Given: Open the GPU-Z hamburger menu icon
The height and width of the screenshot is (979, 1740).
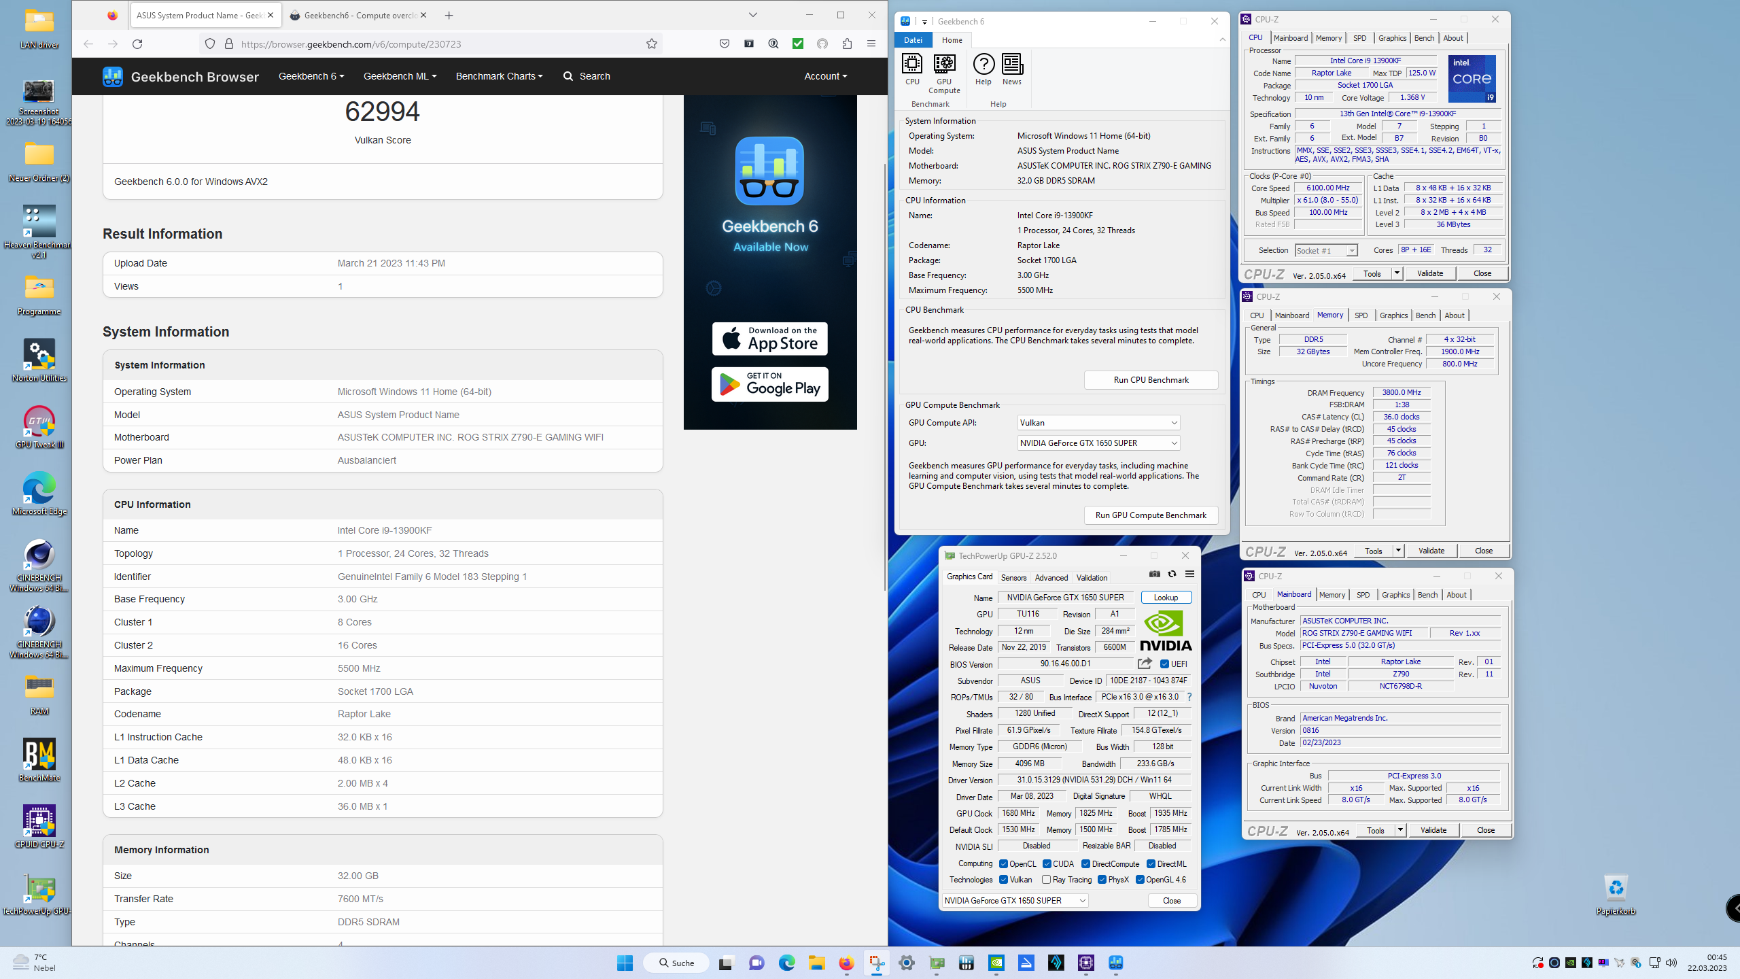Looking at the screenshot, I should pyautogui.click(x=1189, y=574).
